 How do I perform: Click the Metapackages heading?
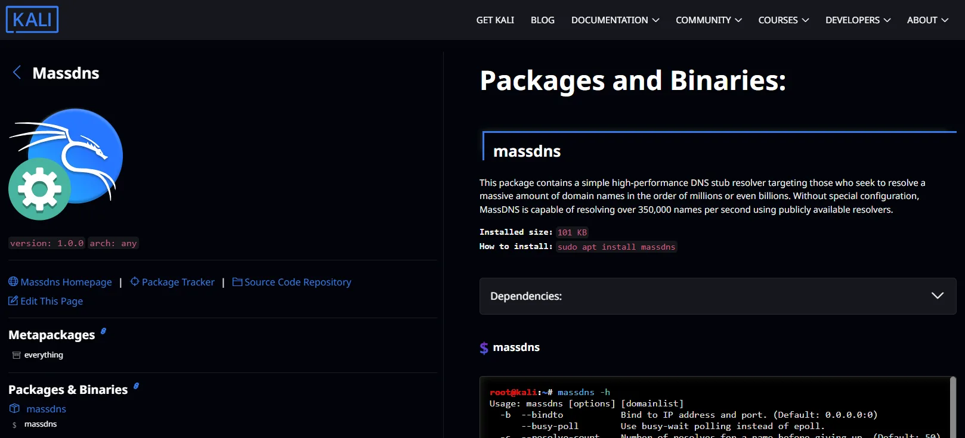(x=52, y=335)
